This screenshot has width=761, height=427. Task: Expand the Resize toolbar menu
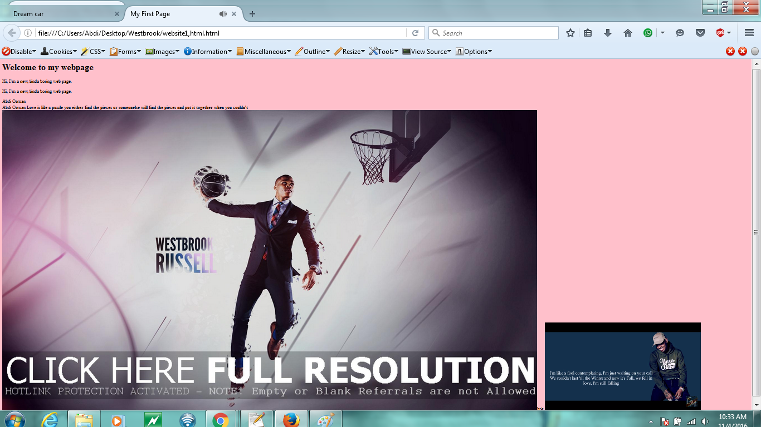350,51
